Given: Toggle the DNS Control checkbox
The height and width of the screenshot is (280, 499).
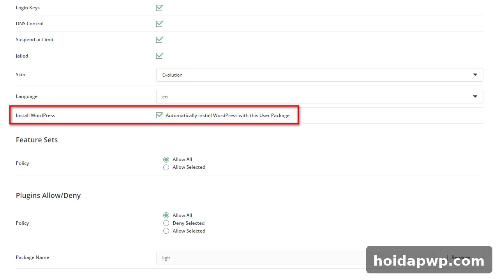Looking at the screenshot, I should (x=159, y=24).
